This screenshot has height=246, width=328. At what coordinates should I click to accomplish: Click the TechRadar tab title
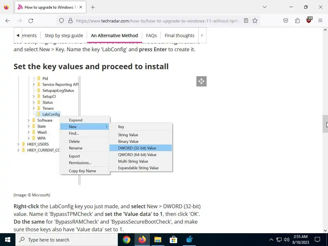point(51,7)
